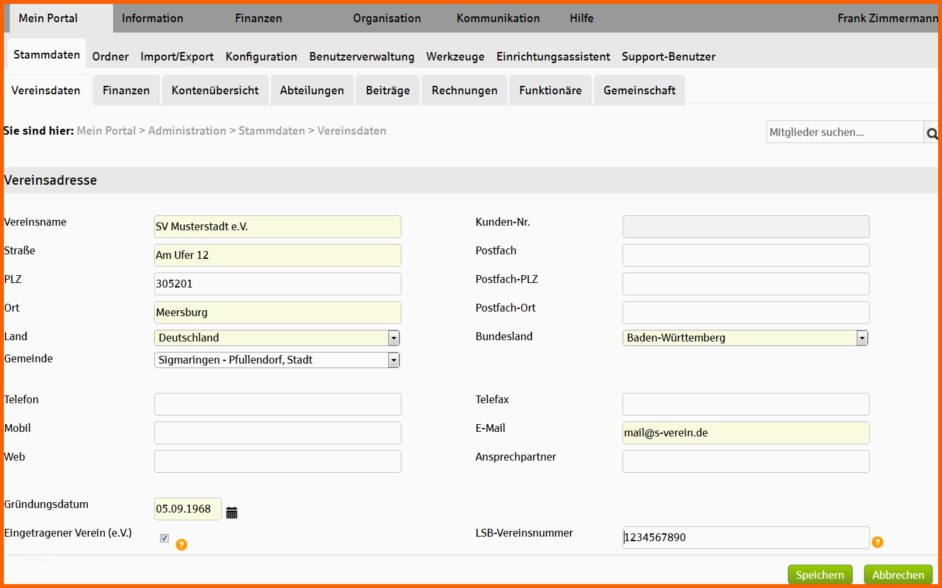Click the Gründungsdatum field with 05.09.1968
This screenshot has height=588, width=942.
click(x=188, y=509)
